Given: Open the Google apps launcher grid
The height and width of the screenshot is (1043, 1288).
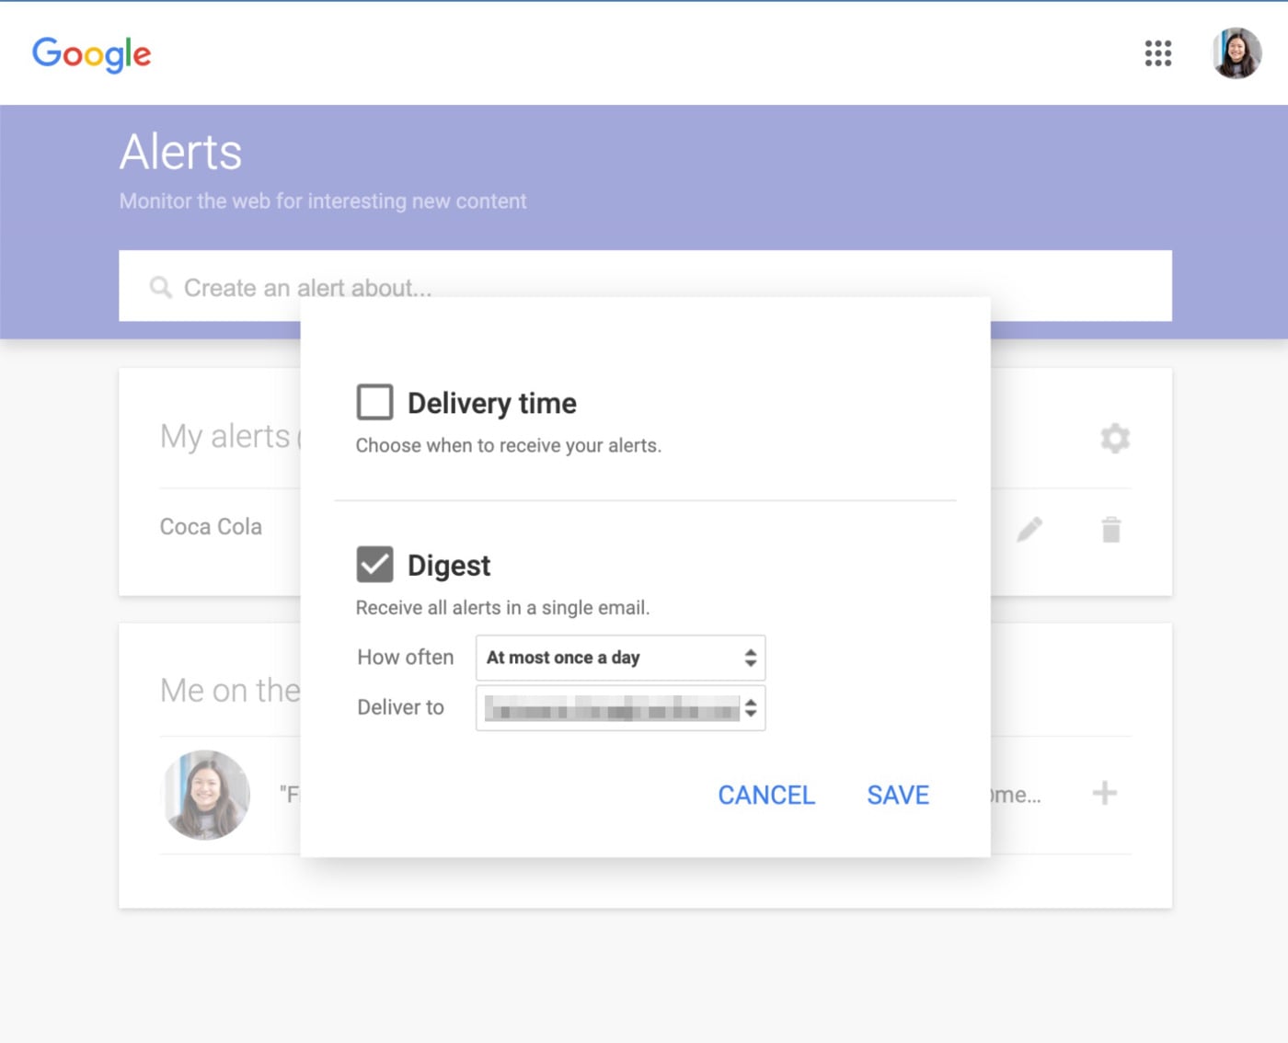Looking at the screenshot, I should point(1157,54).
